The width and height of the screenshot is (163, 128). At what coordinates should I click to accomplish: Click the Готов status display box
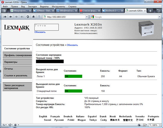47,27
